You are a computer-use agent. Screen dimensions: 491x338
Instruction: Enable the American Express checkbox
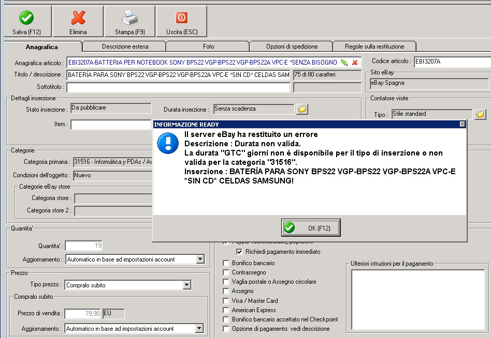(226, 310)
